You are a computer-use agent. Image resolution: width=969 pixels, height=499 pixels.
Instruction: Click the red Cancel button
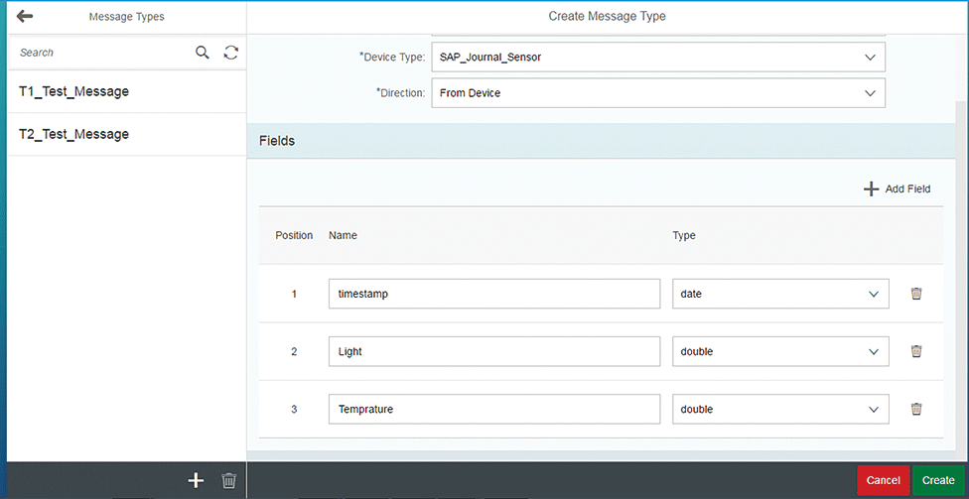click(883, 480)
